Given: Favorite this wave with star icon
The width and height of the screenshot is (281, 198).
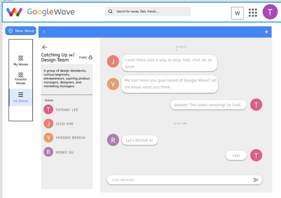Looking at the screenshot, I should click(x=266, y=32).
